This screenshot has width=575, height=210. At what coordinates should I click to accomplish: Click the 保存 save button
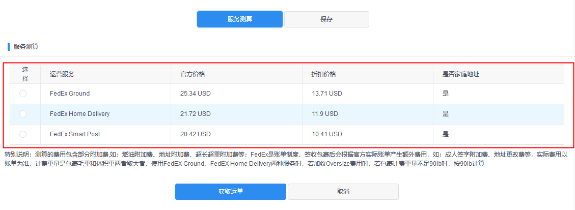click(326, 19)
